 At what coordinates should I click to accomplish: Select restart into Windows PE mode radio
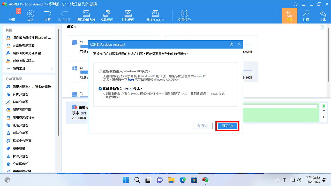[100, 72]
